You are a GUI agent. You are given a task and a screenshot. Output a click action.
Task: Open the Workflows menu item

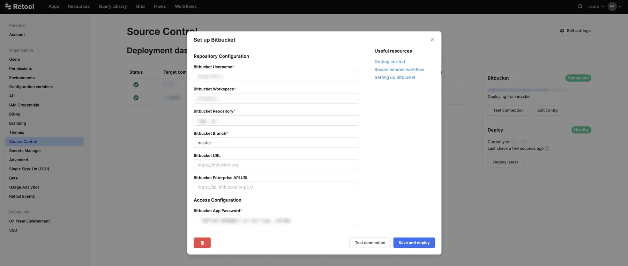(x=186, y=6)
